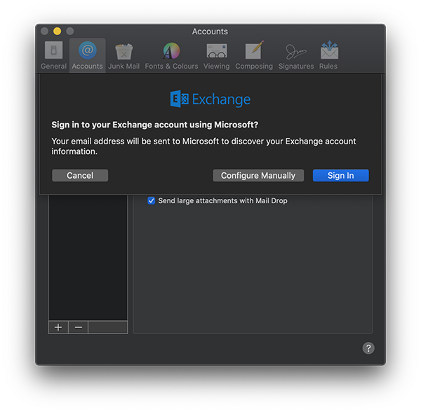Select the Accounts toolbar icon
Image resolution: width=421 pixels, height=412 pixels.
coord(87,55)
